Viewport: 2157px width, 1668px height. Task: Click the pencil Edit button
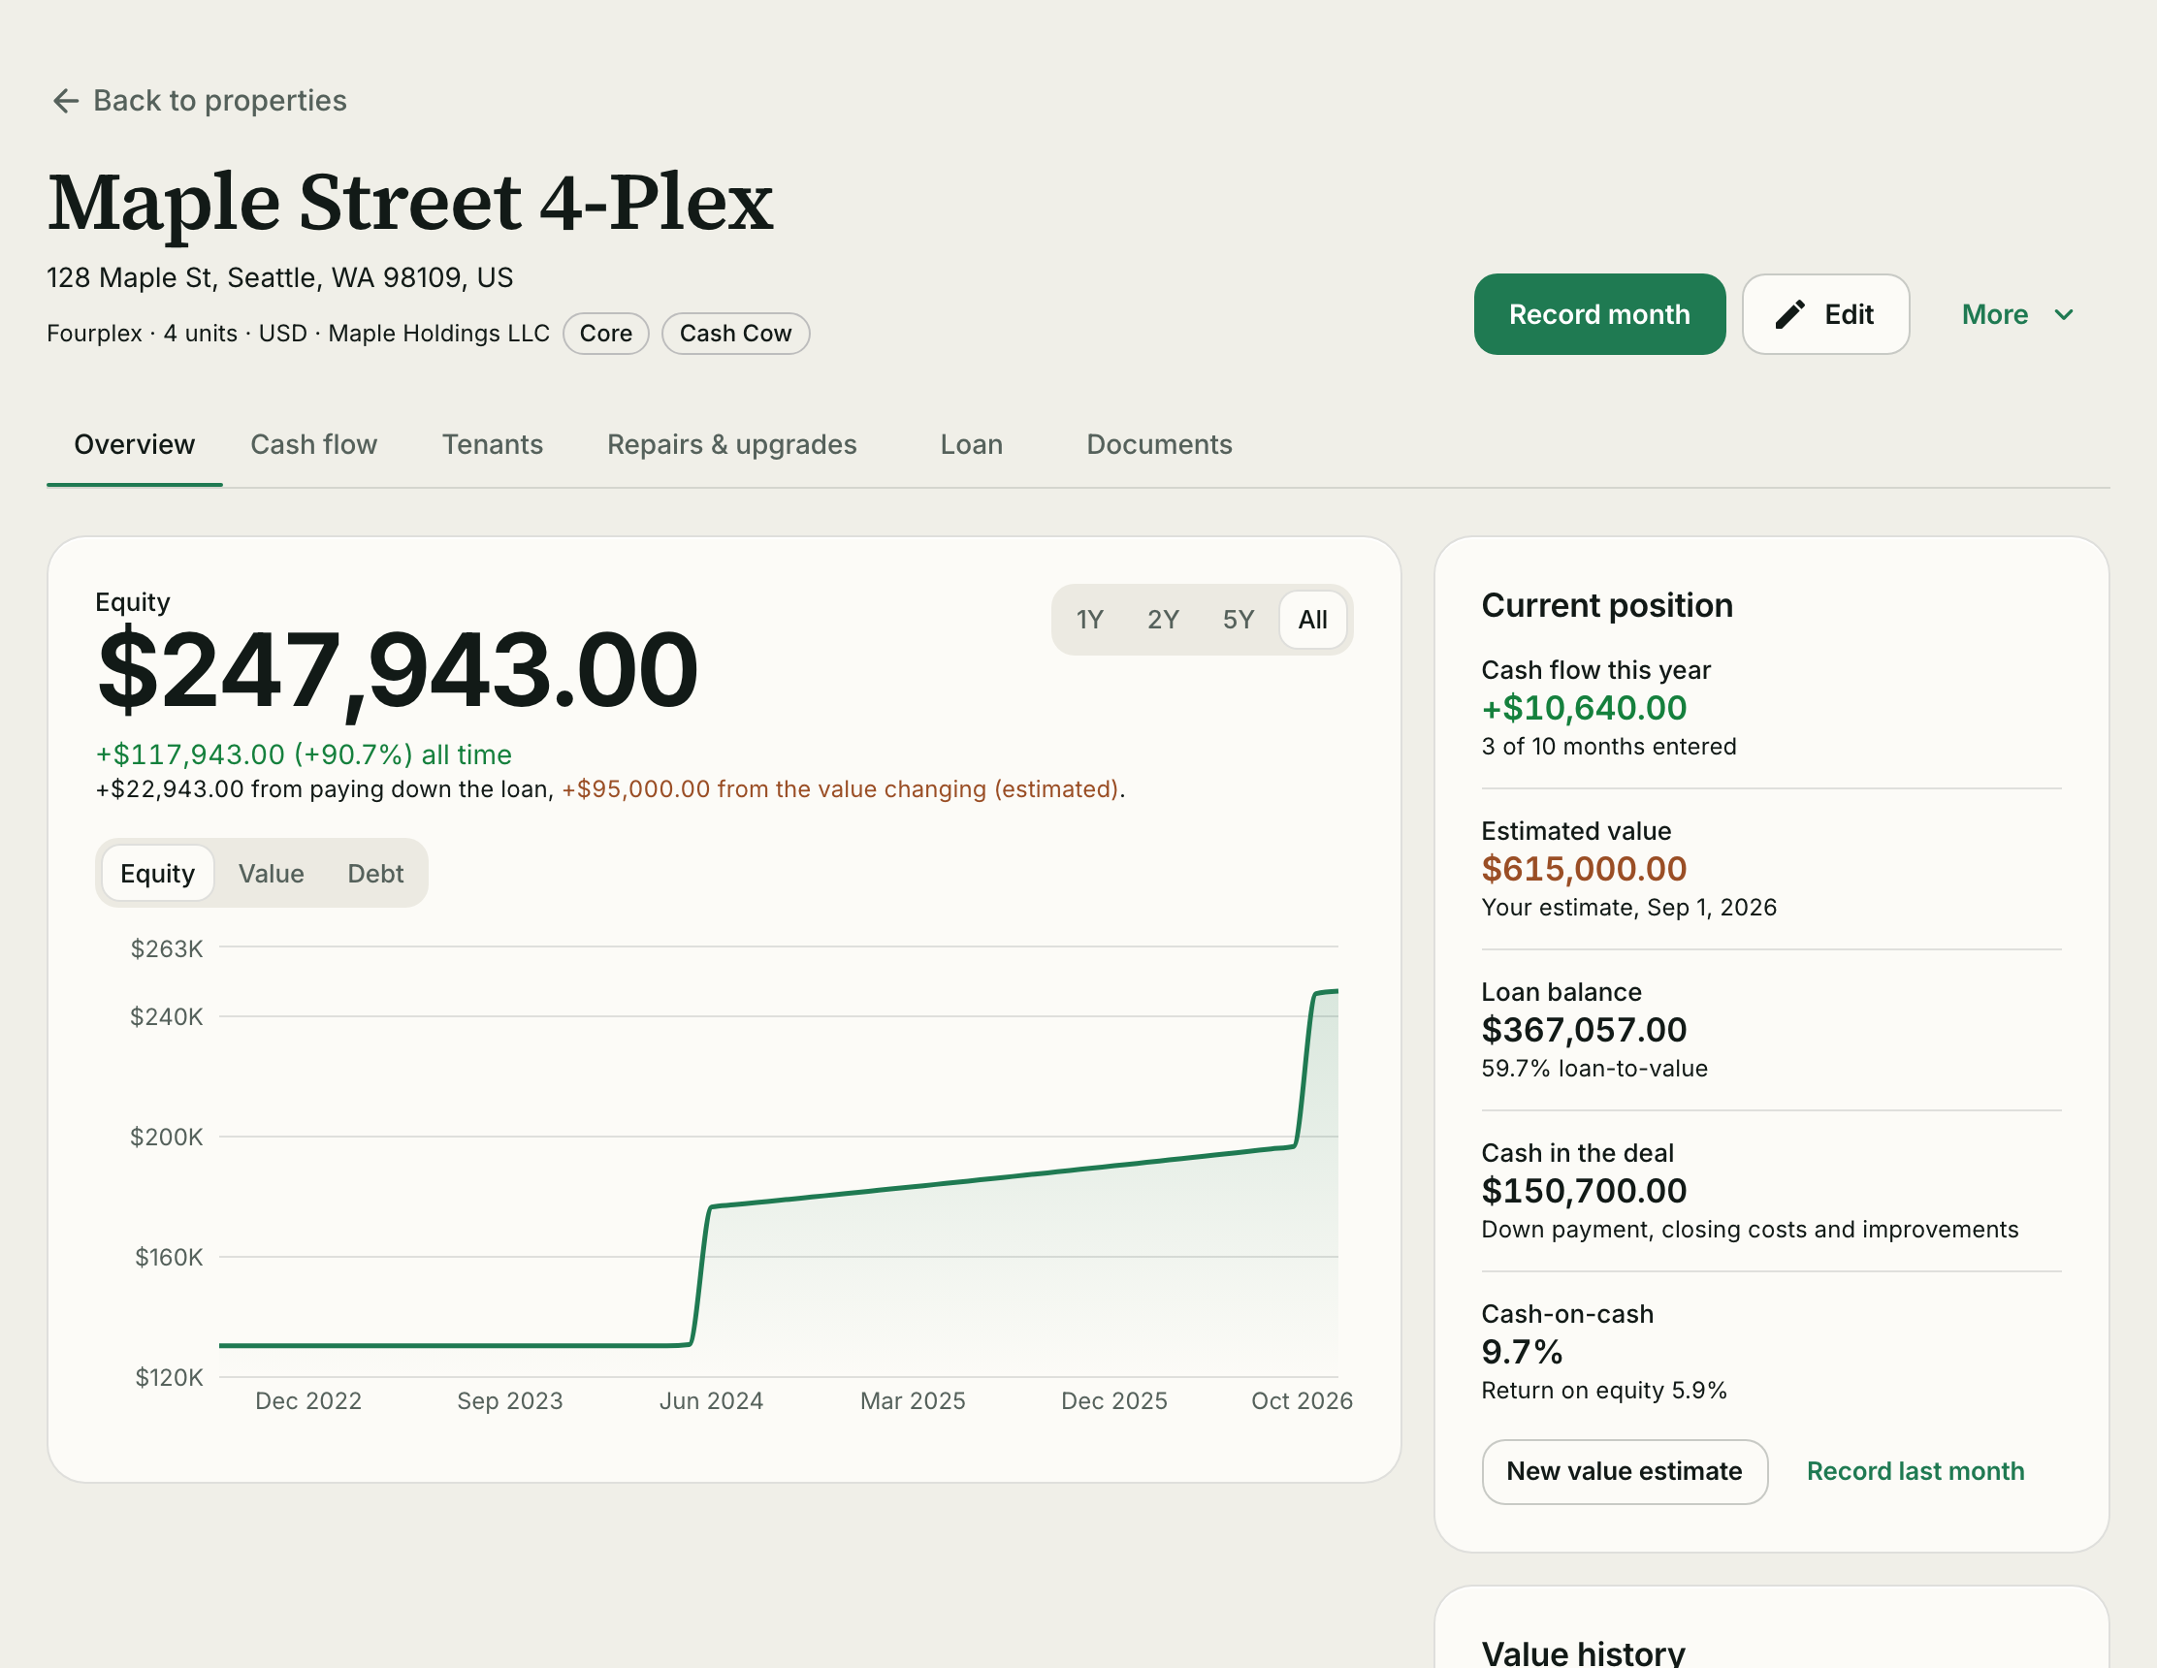click(1825, 314)
